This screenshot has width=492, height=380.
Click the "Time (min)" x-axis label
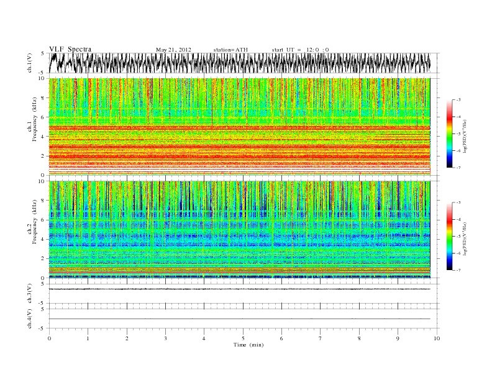tap(248, 345)
